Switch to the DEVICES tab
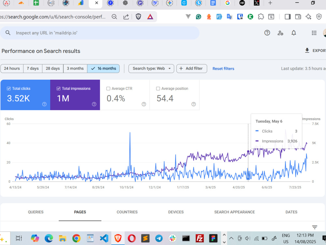The image size is (326, 245). pos(176,212)
